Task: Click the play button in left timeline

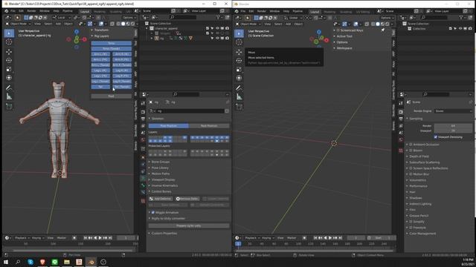Action: (100, 238)
